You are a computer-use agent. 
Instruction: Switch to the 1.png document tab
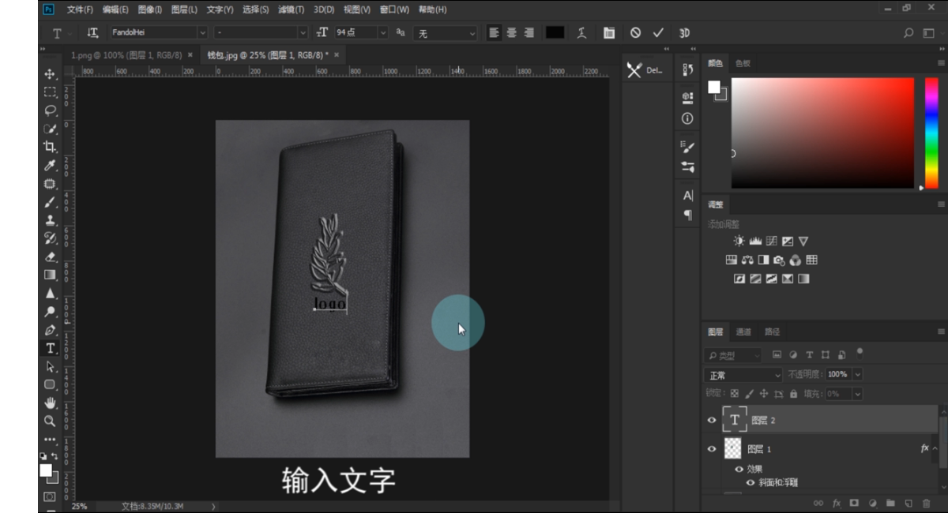[126, 55]
